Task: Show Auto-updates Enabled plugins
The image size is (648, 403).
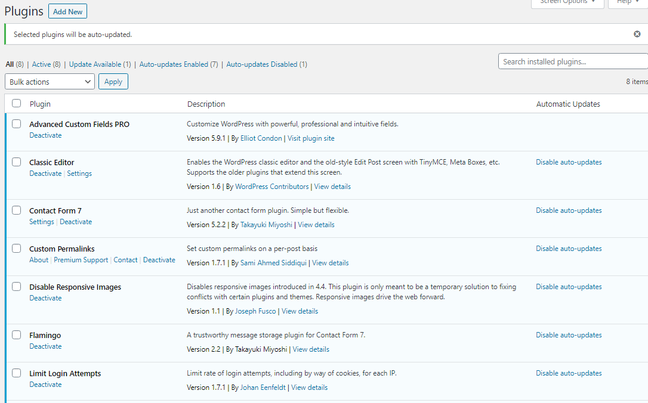Action: (x=174, y=64)
